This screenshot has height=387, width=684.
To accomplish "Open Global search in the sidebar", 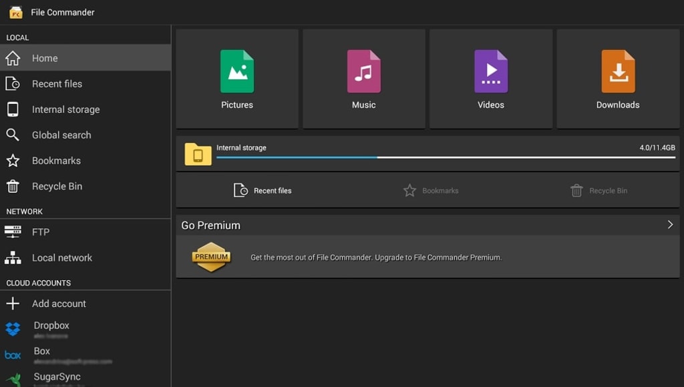I will click(61, 135).
